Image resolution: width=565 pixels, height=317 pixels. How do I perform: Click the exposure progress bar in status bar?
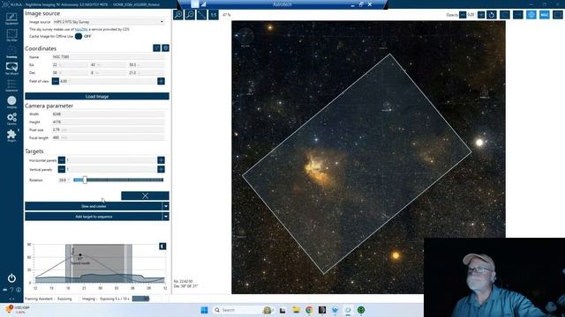(x=140, y=299)
